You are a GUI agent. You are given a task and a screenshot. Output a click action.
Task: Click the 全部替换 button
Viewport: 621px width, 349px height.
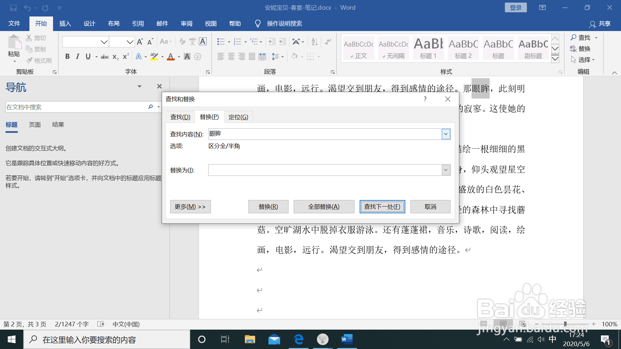point(323,206)
